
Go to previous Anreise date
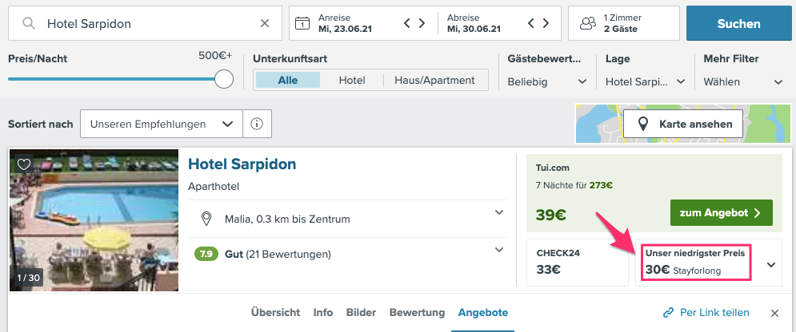point(409,23)
